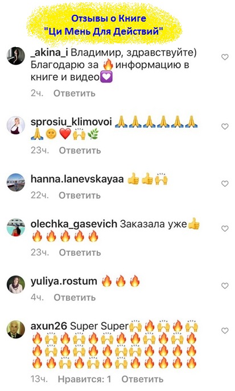
Task: Reply to _akina_i via Ответить
Action: click(75, 93)
